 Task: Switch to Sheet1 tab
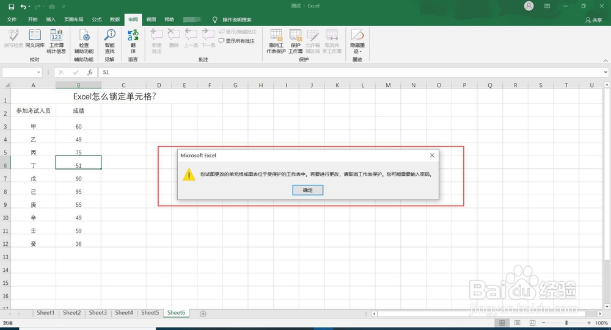click(x=46, y=313)
